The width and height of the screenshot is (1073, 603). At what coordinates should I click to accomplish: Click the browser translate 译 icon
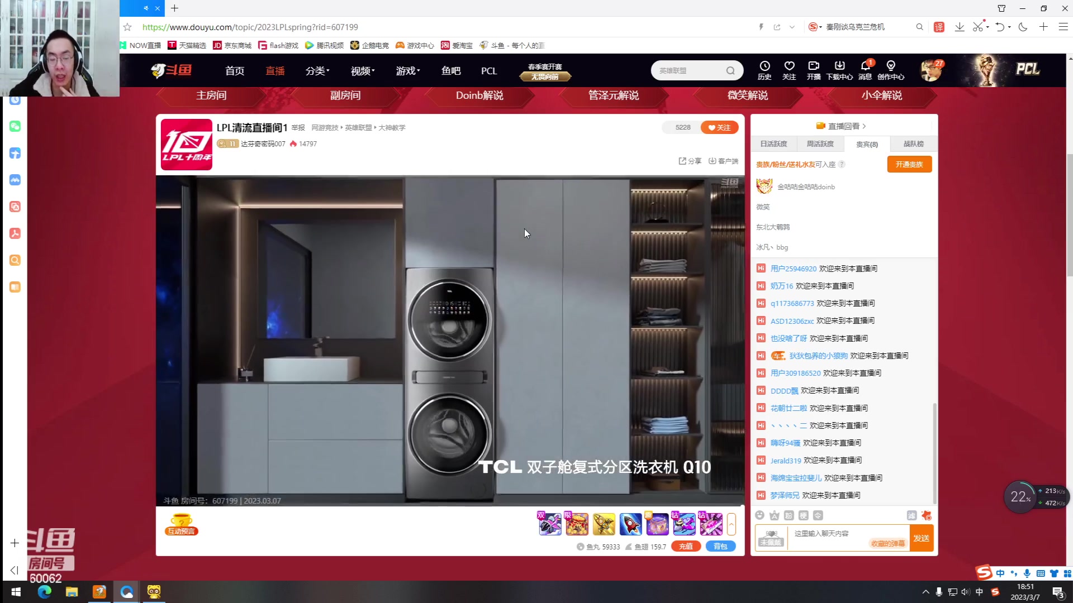(939, 27)
